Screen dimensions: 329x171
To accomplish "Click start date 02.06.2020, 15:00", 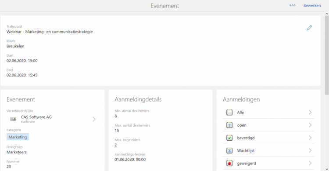I will tap(22, 61).
